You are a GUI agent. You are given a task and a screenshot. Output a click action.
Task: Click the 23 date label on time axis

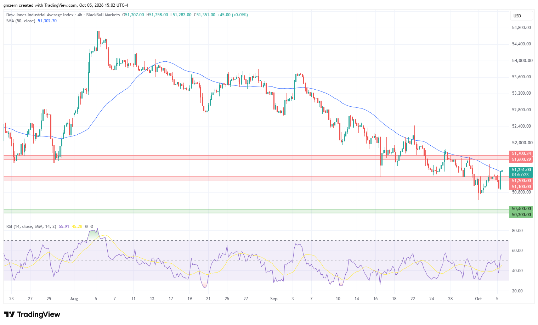tap(11, 299)
